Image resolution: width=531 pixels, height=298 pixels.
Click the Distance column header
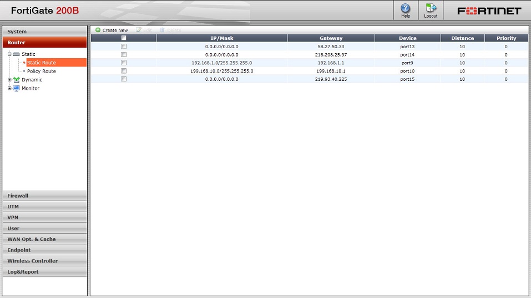[462, 38]
